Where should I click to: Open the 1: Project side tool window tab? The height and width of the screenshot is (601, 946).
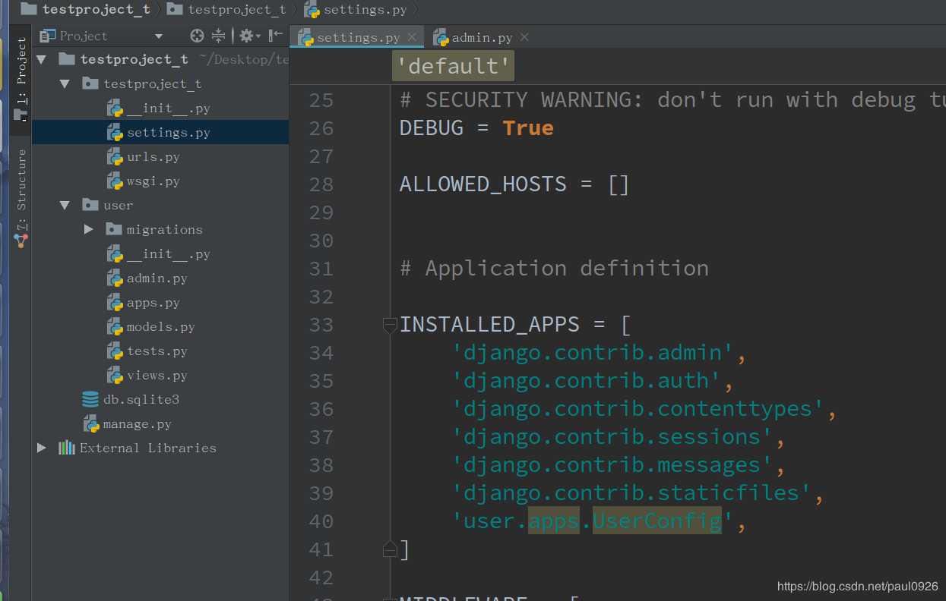(x=21, y=79)
